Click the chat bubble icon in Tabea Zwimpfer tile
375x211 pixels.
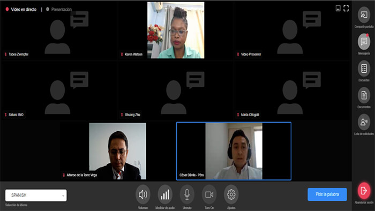[x=79, y=20]
